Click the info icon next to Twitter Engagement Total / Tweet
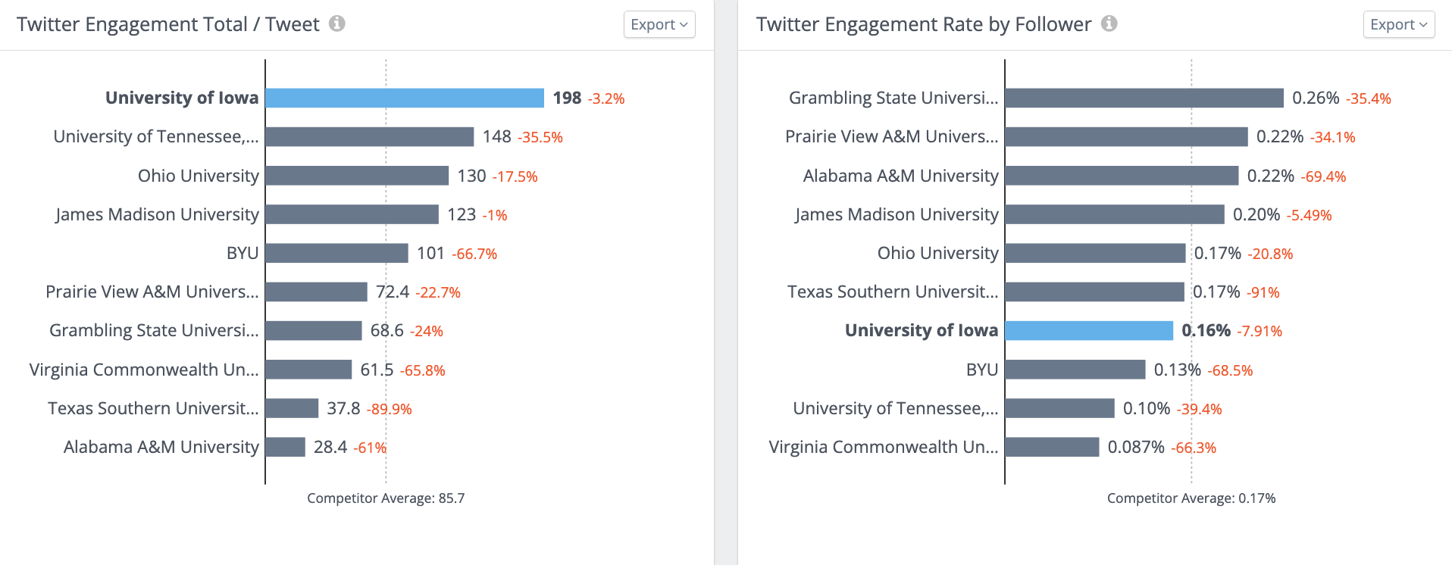 click(x=336, y=23)
